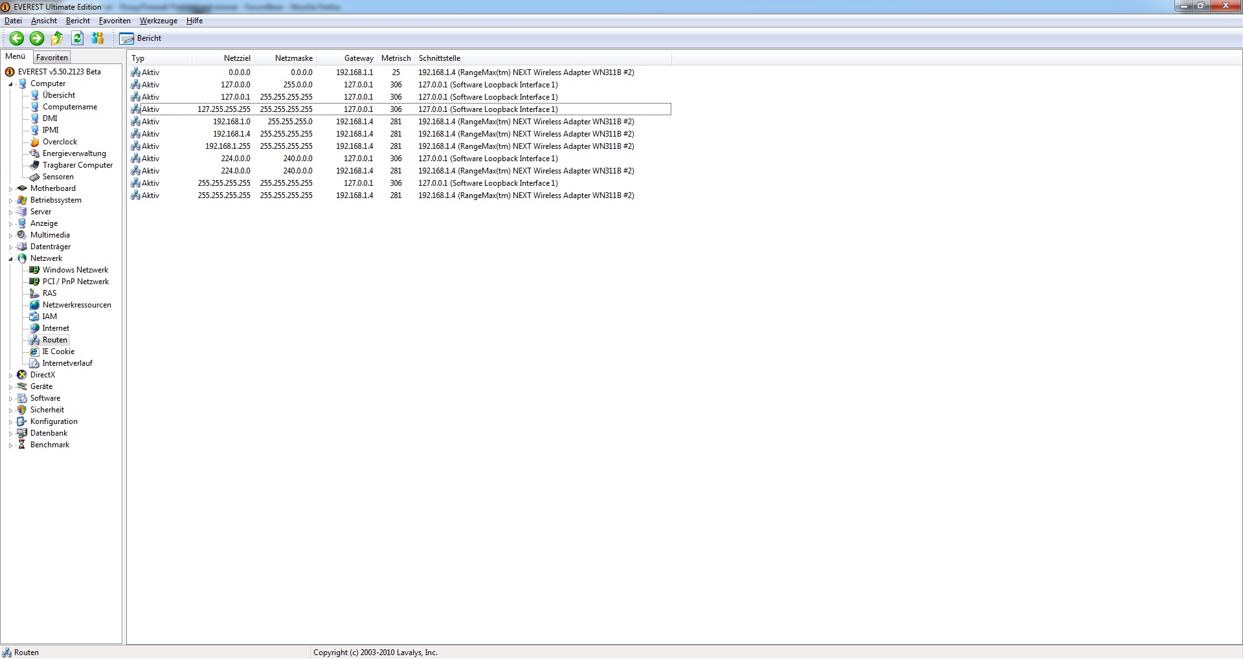Screen dimensions: 1243x659
Task: Switch to the Menü tab
Action: click(16, 56)
